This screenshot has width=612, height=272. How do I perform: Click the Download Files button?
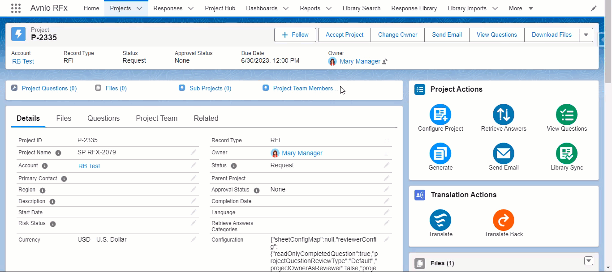pos(552,35)
